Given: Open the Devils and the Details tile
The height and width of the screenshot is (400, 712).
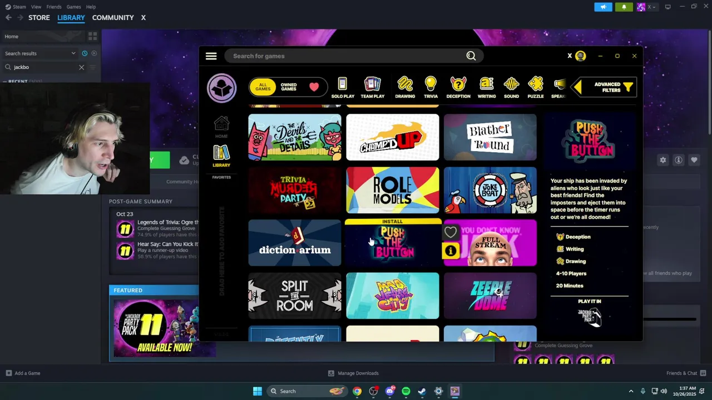Looking at the screenshot, I should [x=295, y=137].
